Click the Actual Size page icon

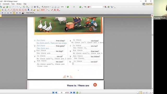click(52, 7)
